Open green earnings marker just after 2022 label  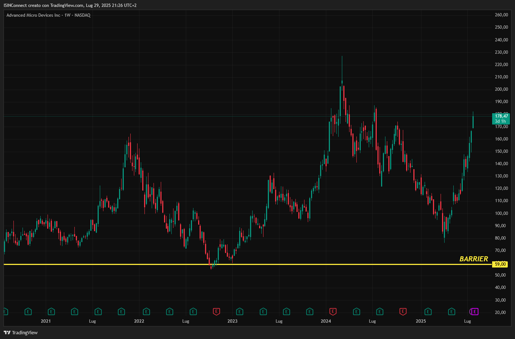coord(146,311)
